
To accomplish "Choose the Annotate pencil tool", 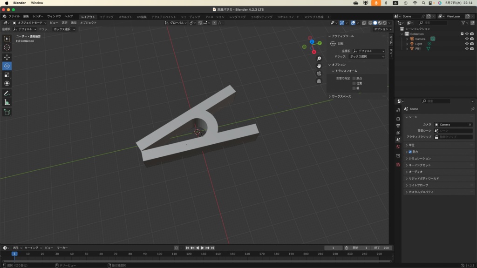I will [x=7, y=94].
